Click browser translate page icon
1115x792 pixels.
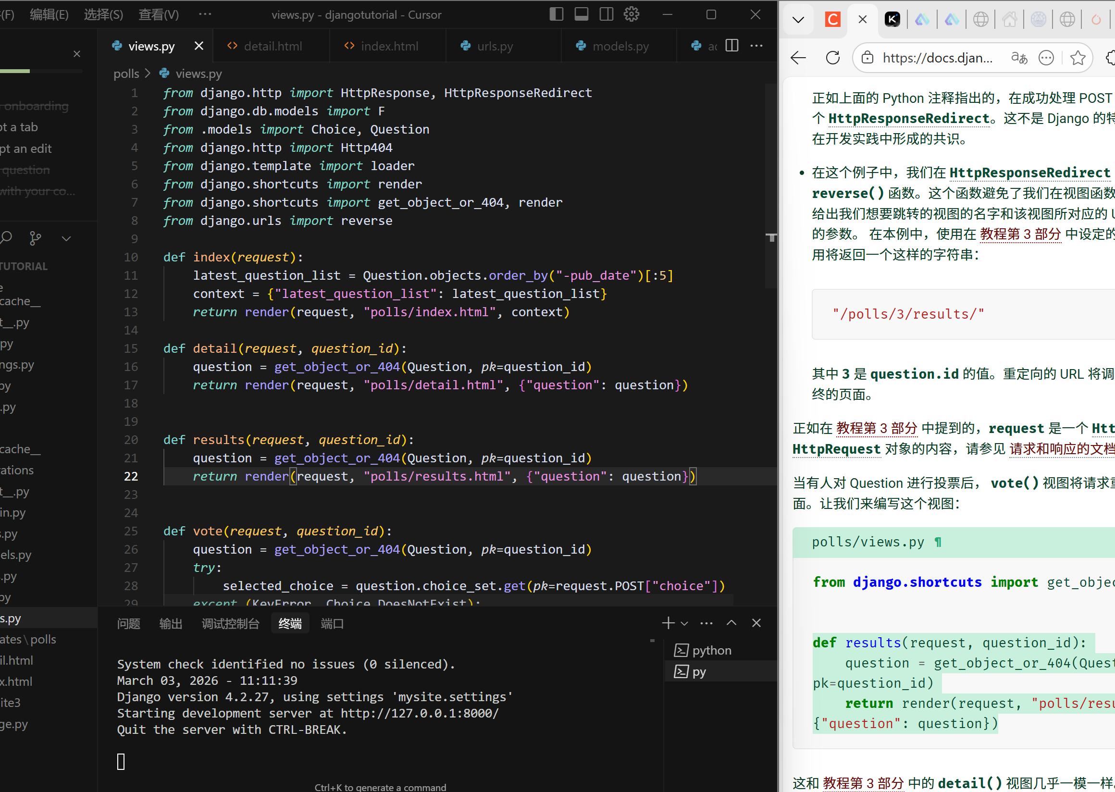[1019, 58]
